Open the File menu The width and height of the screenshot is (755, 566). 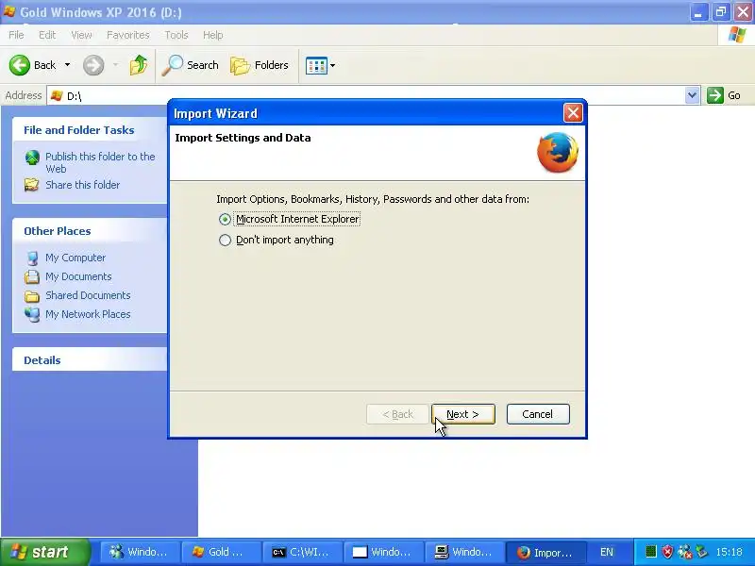16,35
